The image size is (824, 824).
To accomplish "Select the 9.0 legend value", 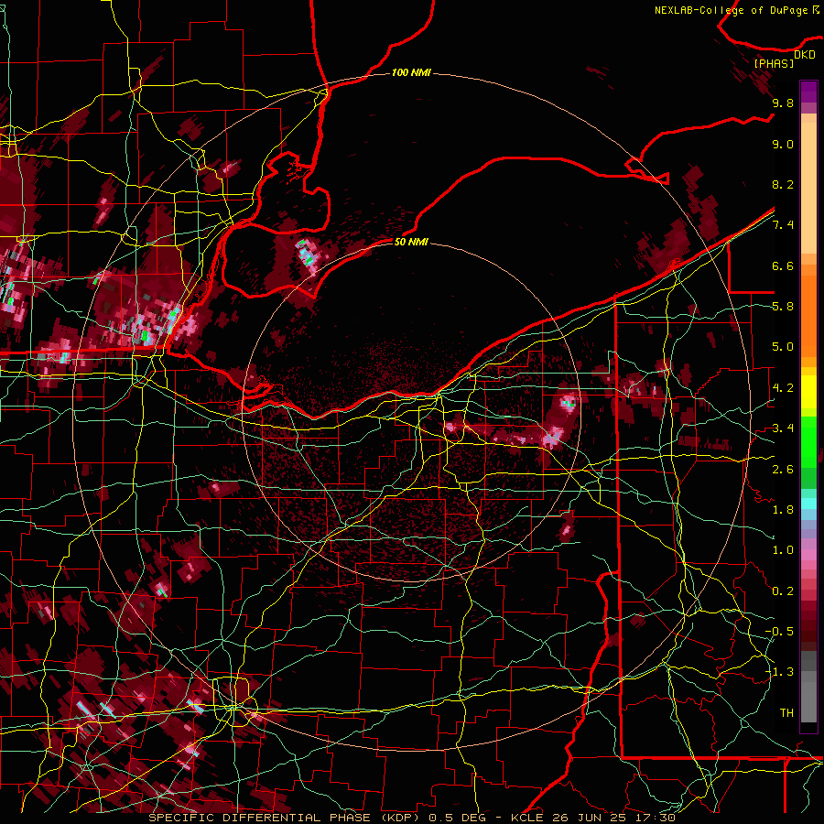I will [783, 144].
